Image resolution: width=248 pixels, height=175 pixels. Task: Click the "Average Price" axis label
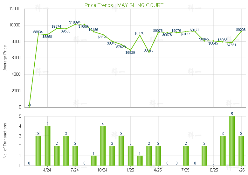(x=5, y=58)
